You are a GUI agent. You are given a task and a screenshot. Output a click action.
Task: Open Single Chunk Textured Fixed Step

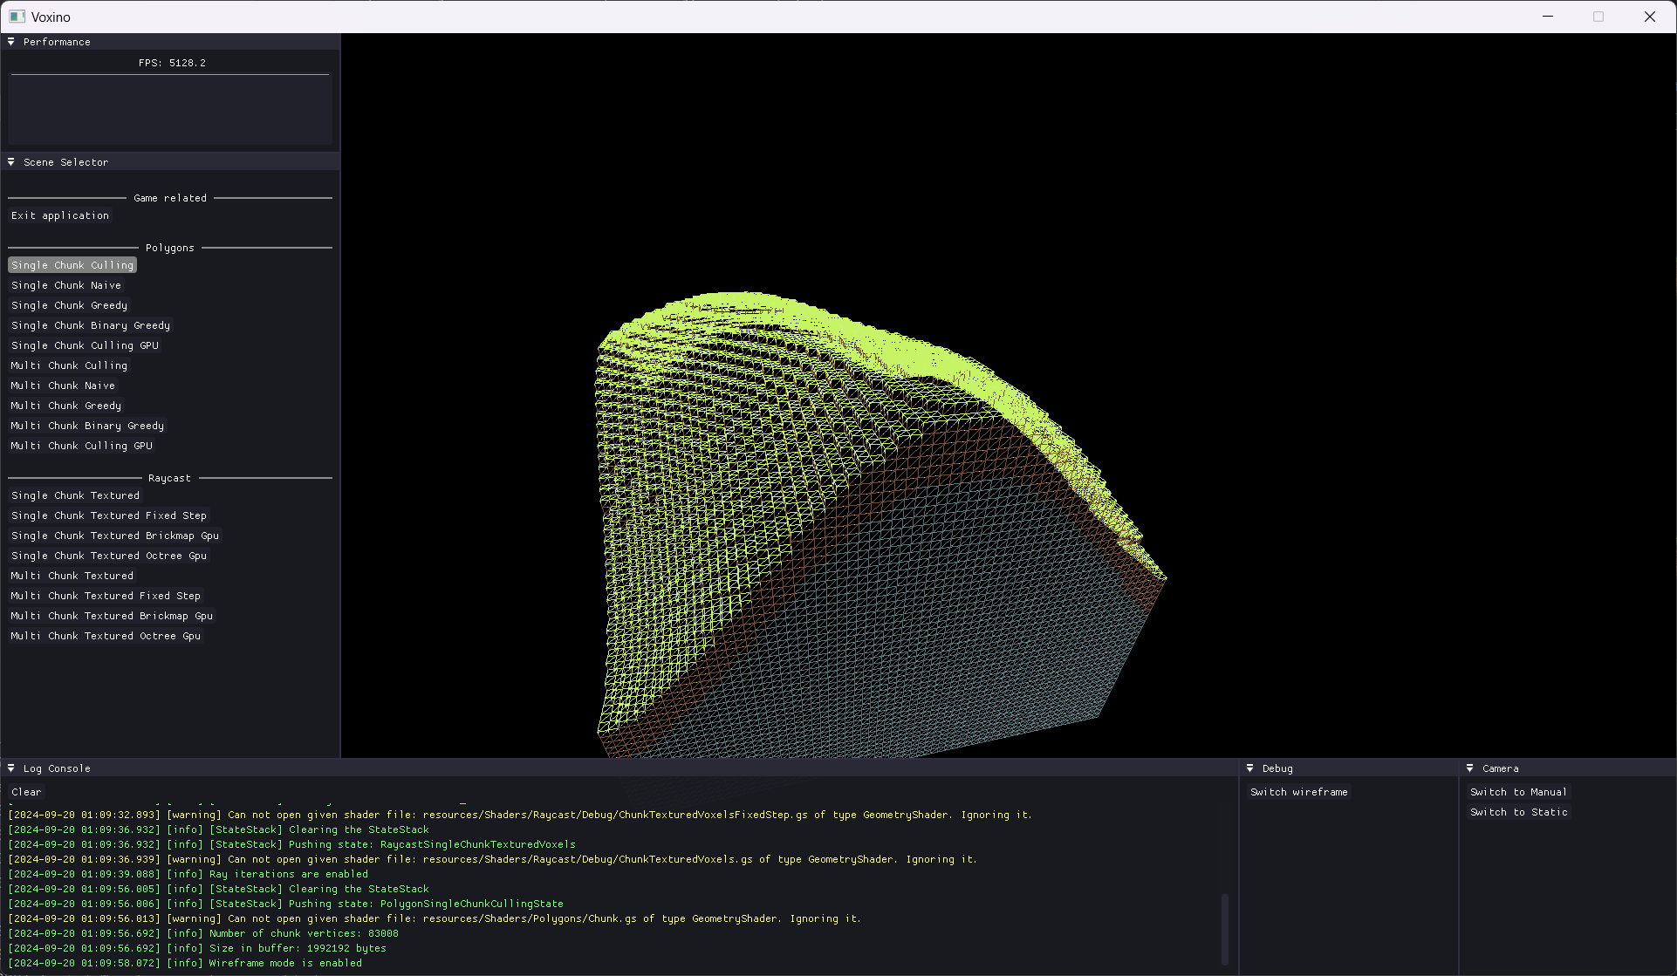coord(109,515)
